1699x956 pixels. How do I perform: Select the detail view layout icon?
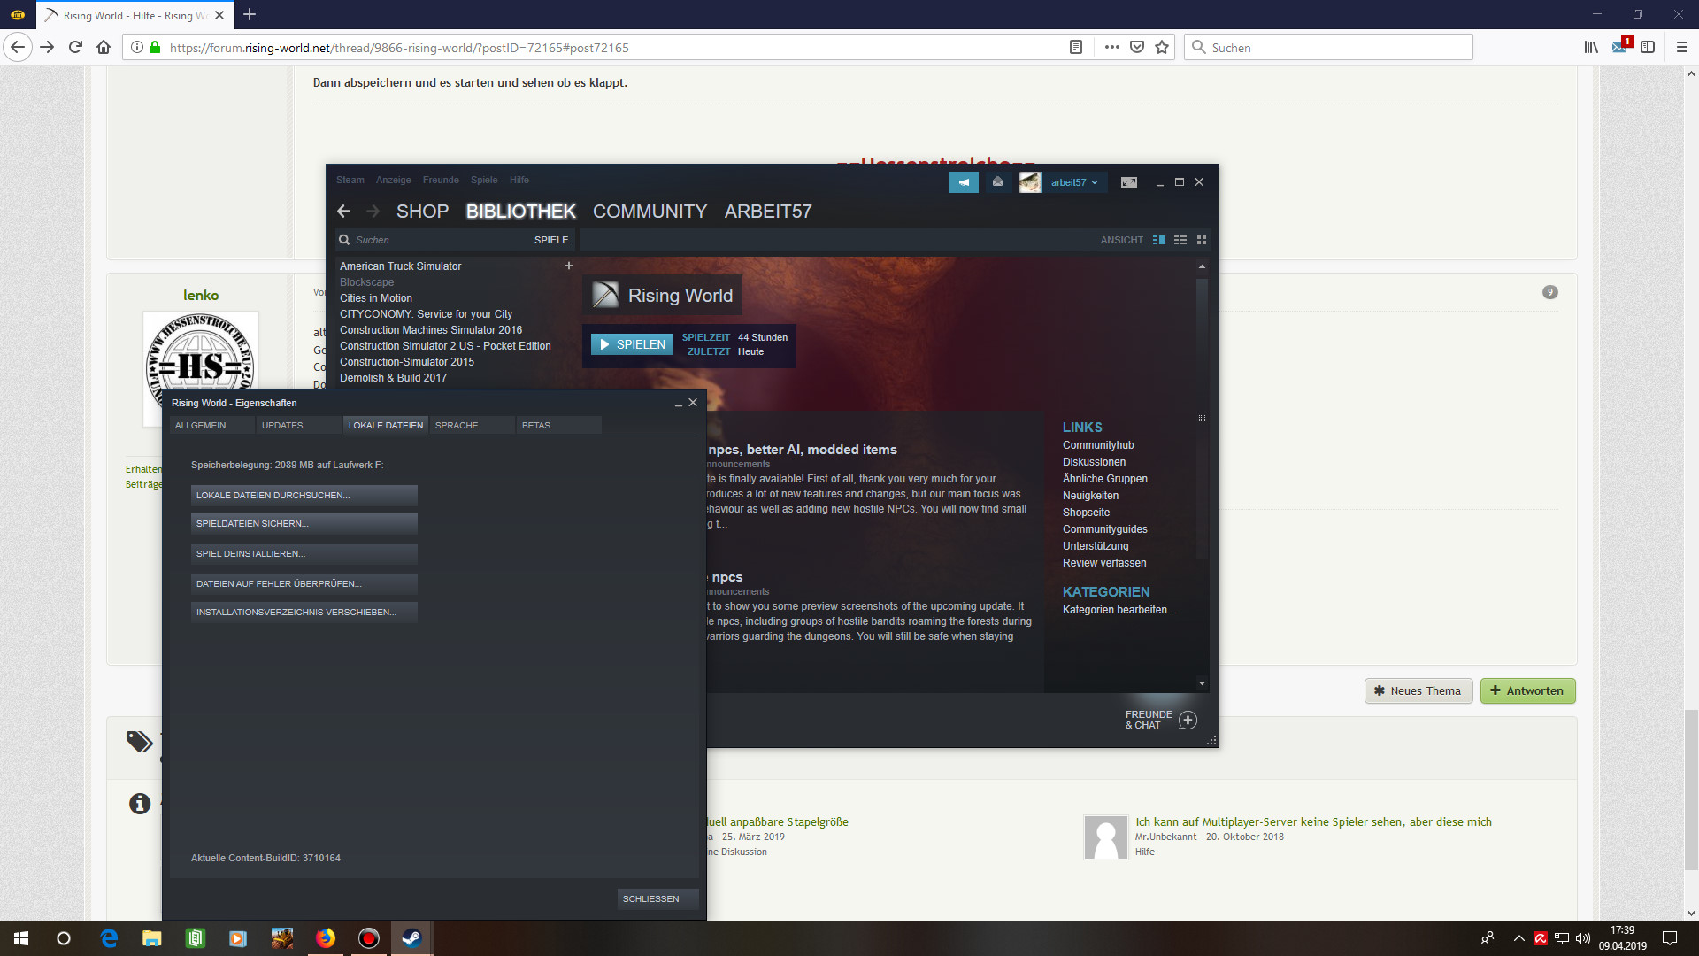pyautogui.click(x=1158, y=240)
